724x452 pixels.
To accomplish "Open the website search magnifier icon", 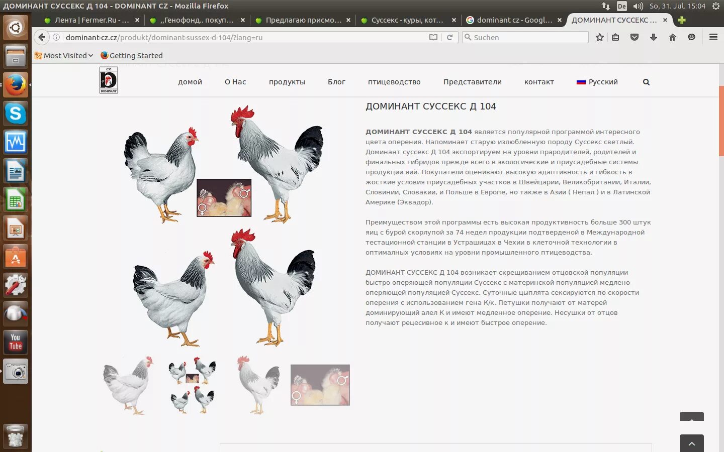I will (646, 82).
